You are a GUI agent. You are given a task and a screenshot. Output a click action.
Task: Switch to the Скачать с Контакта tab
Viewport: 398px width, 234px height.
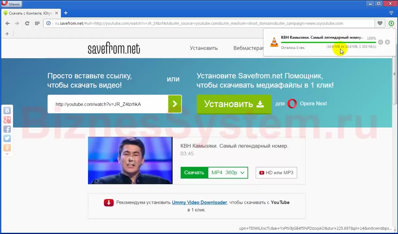pos(31,13)
